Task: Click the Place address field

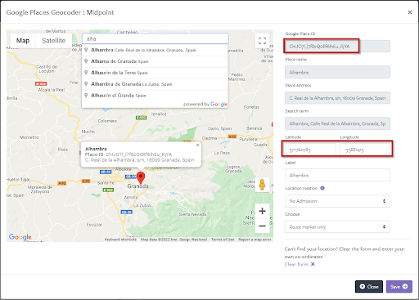Action: (x=337, y=98)
